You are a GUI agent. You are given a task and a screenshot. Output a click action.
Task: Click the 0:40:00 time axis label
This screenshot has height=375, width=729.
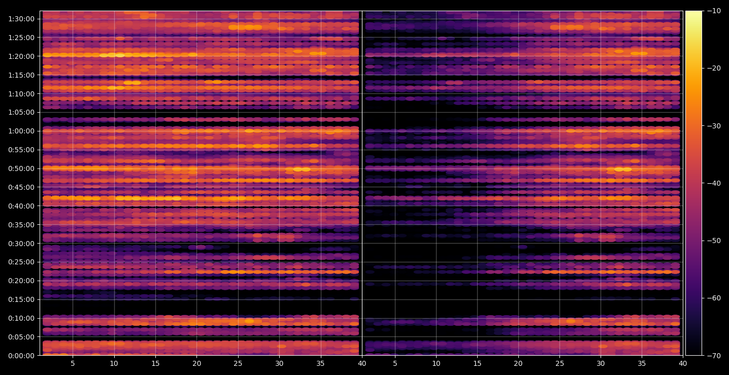[x=21, y=206]
